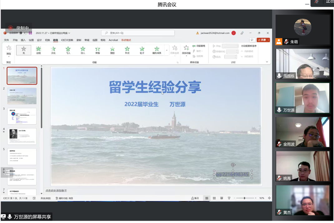Open the 幻灯片放映 (Slide Show) tab
Image resolution: width=334 pixels, height=223 pixels.
[x=67, y=40]
